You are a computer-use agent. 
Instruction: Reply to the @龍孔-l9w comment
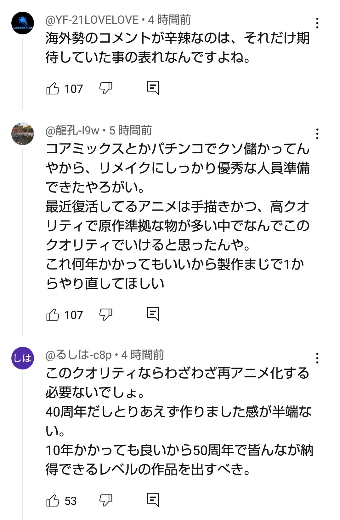pos(153,314)
